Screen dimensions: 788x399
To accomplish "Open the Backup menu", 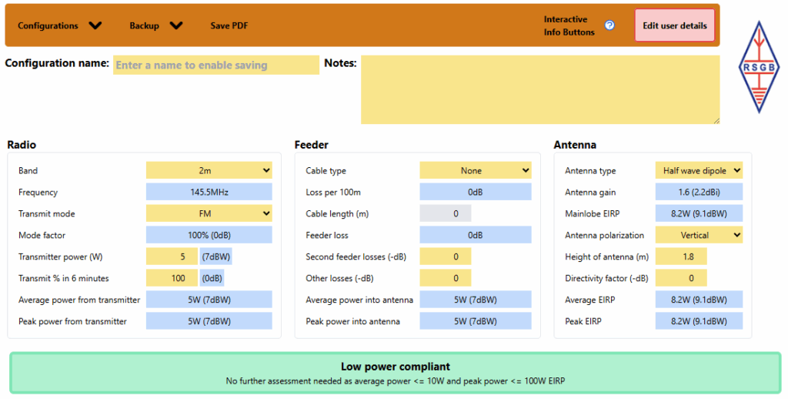I will (155, 25).
